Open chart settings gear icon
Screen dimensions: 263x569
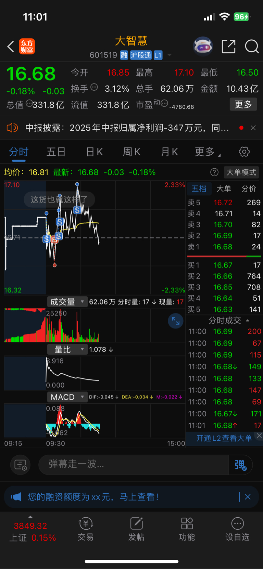(x=244, y=152)
